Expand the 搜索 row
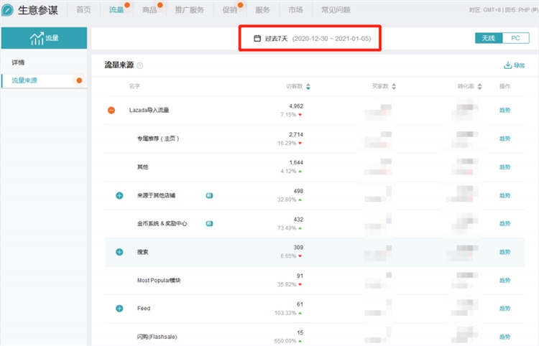Image resolution: width=539 pixels, height=346 pixels. (x=119, y=252)
